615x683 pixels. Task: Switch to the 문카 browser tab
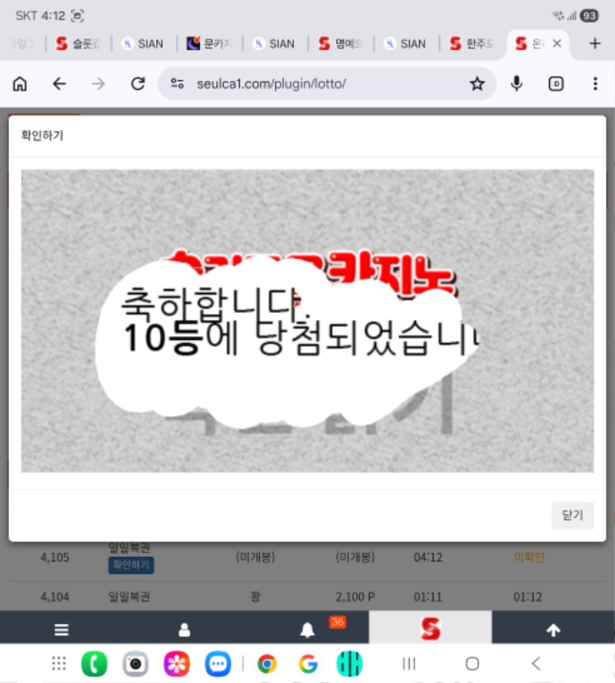pos(210,44)
